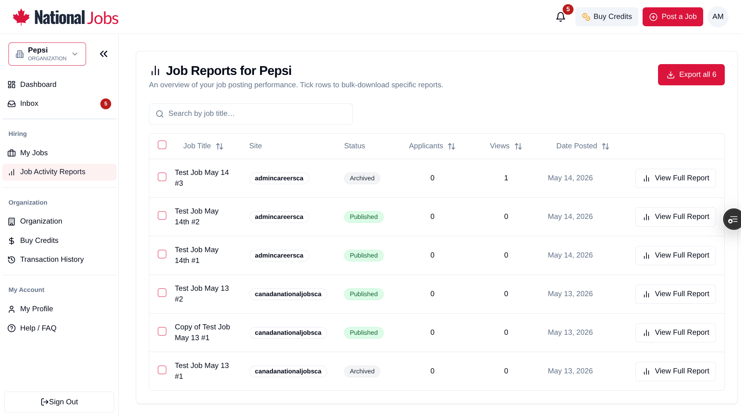Click admincareersca tag on Test Job May 14th #1
The image size is (741, 417).
pyautogui.click(x=279, y=256)
